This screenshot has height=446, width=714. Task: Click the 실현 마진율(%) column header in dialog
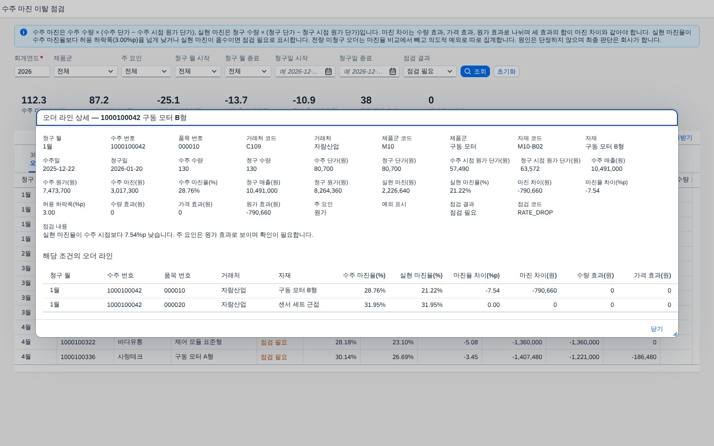click(421, 275)
